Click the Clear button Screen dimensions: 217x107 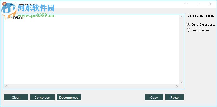coord(16,97)
